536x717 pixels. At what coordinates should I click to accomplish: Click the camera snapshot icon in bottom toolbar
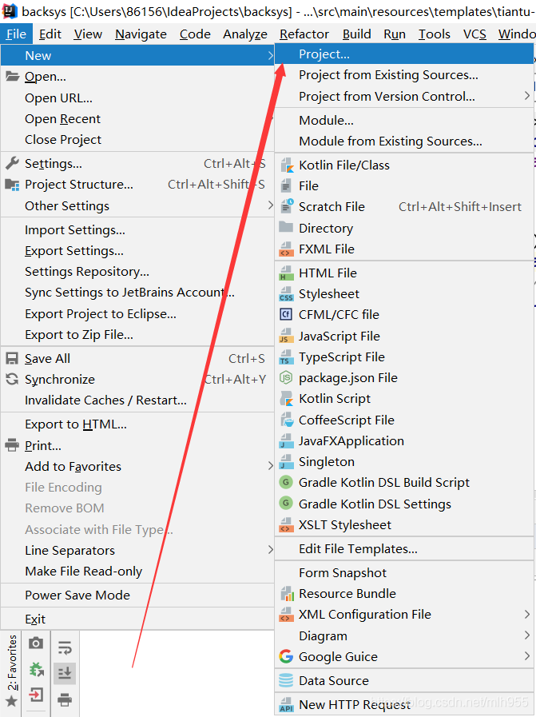[36, 643]
